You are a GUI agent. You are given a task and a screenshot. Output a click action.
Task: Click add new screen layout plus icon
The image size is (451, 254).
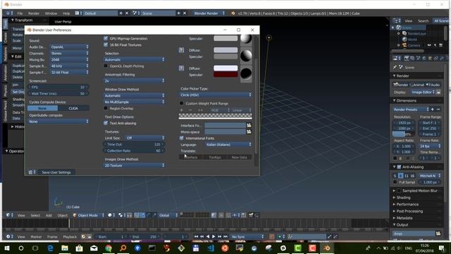pos(121,13)
